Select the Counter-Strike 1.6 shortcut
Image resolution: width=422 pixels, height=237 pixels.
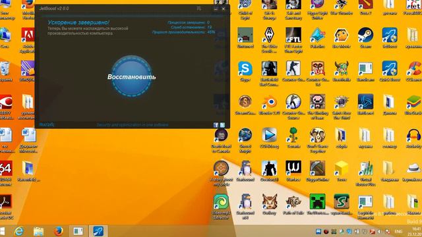click(x=318, y=73)
